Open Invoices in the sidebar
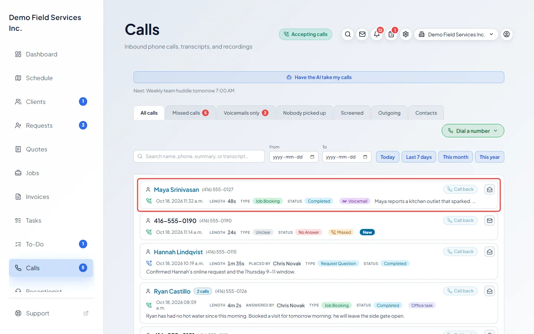This screenshot has width=534, height=334. tap(52, 197)
